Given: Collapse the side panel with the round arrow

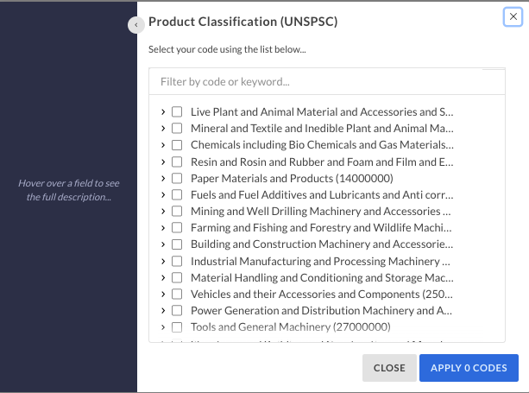Looking at the screenshot, I should pyautogui.click(x=136, y=25).
